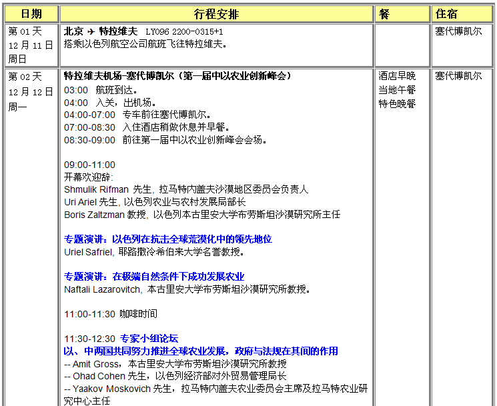The height and width of the screenshot is (406, 497).
Task: Click the 餐 column header
Action: pyautogui.click(x=384, y=14)
